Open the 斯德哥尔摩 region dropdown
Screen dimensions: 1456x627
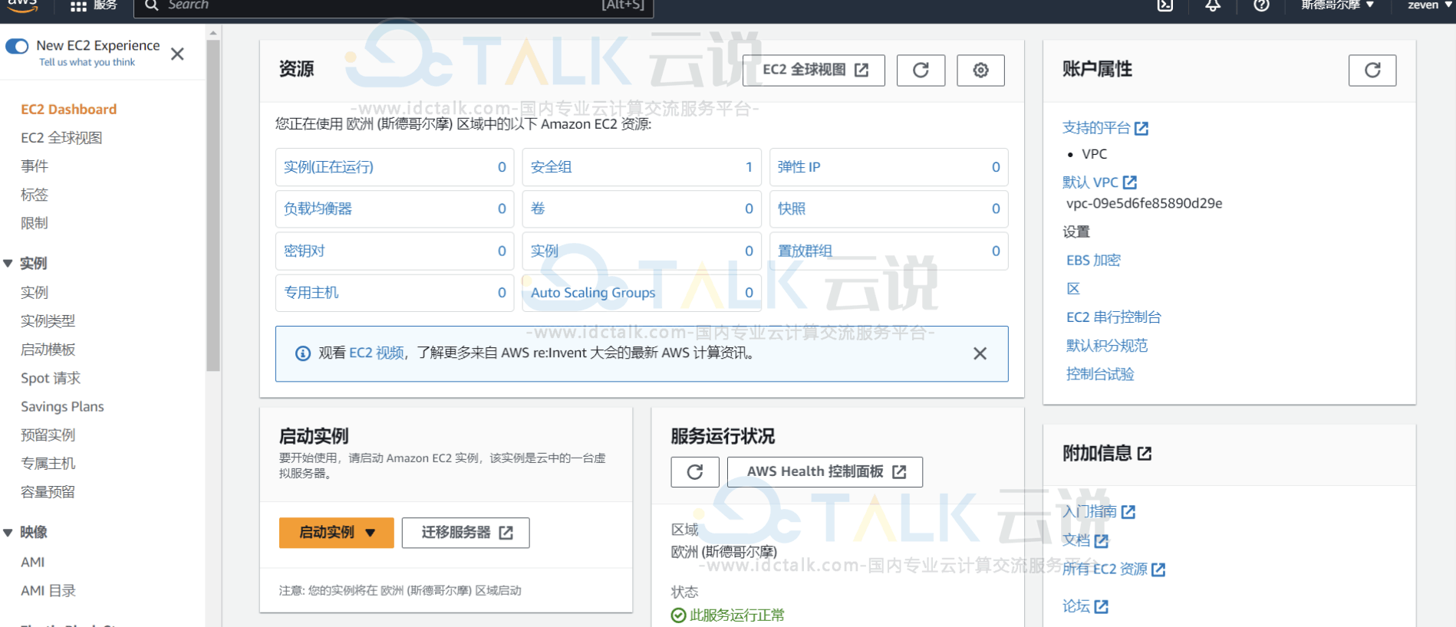pos(1337,5)
